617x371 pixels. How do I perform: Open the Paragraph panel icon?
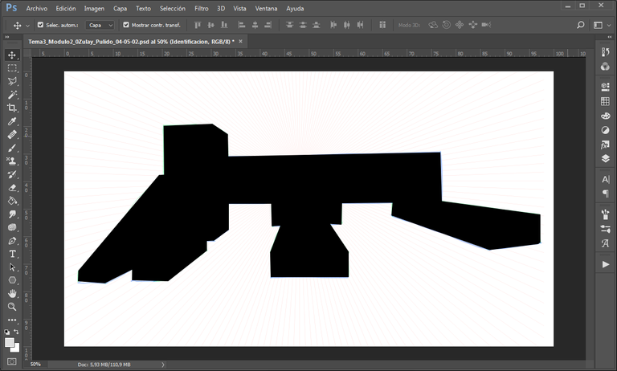click(605, 194)
